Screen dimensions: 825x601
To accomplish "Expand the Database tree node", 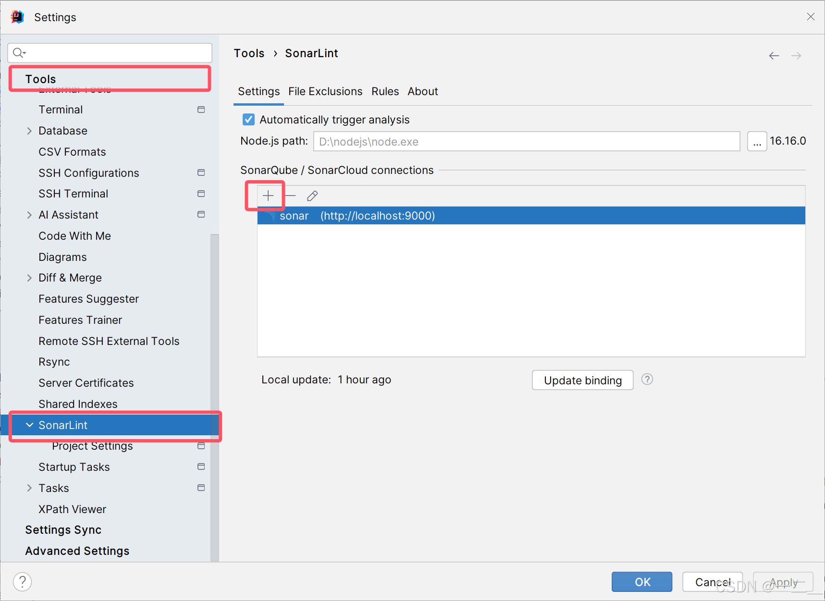I will 29,131.
